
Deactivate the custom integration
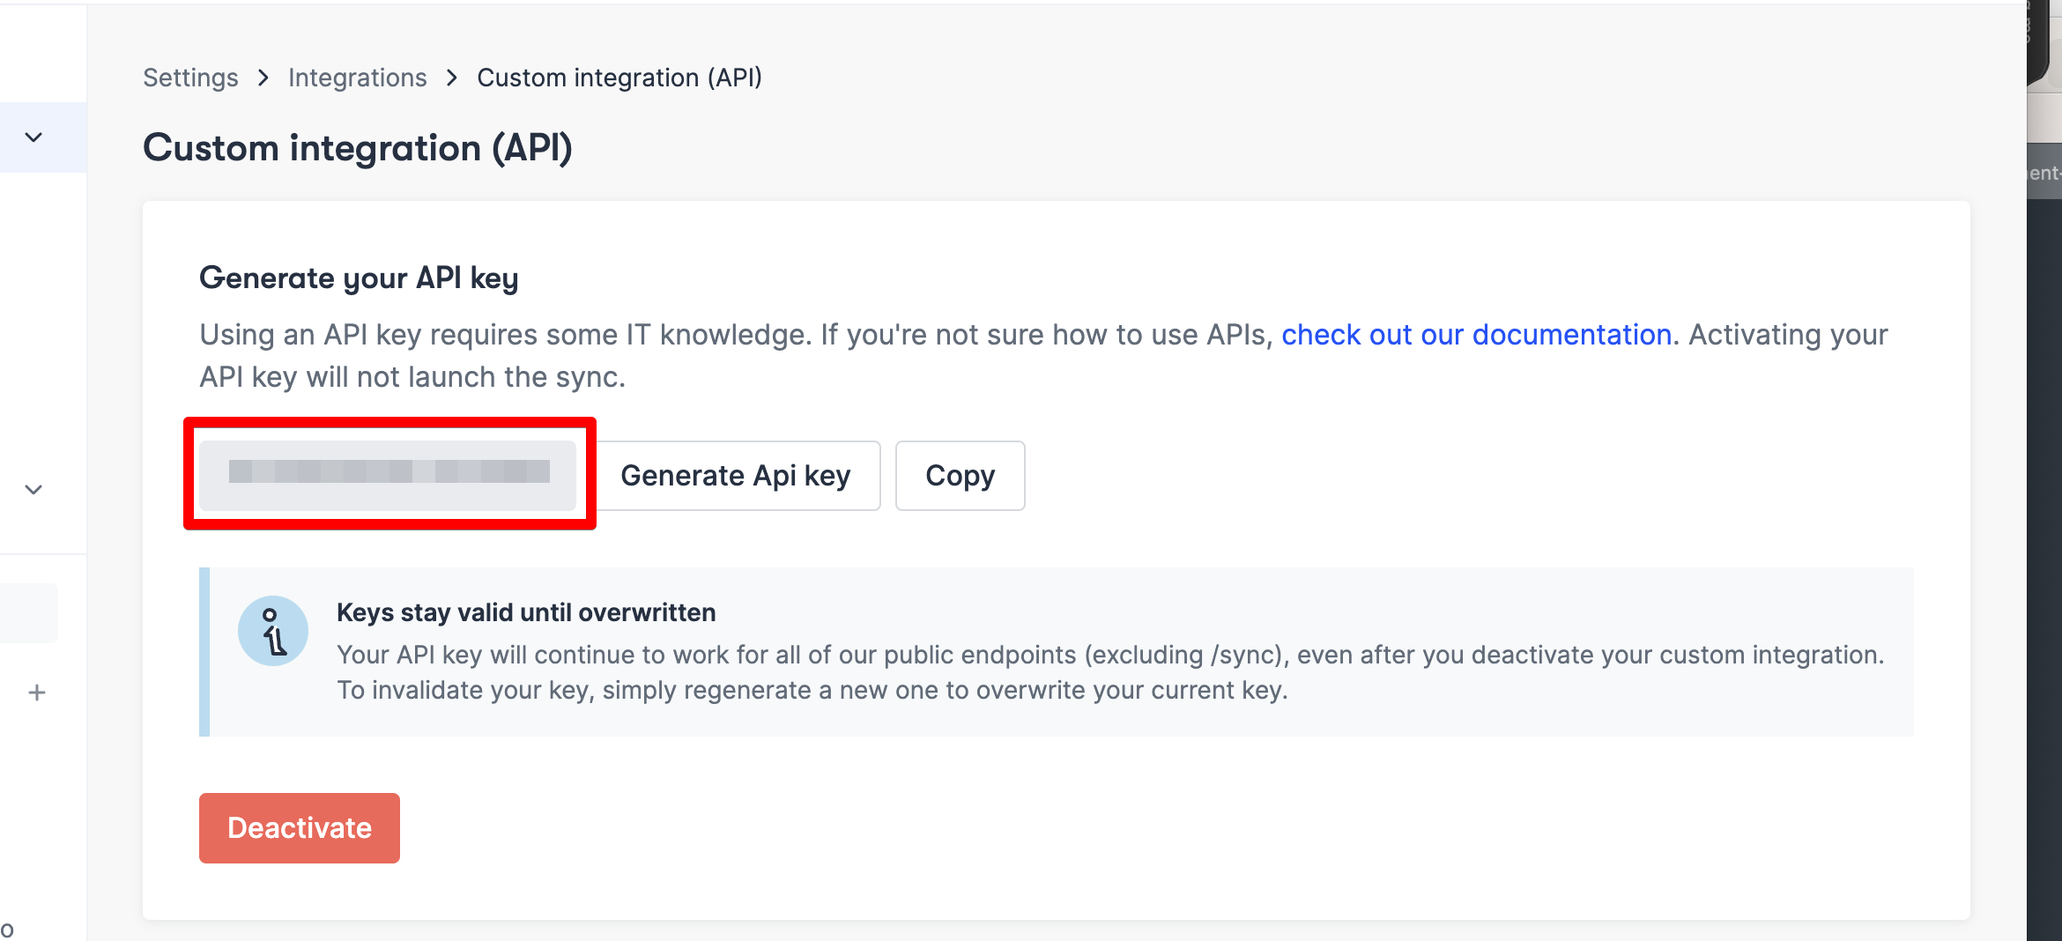[300, 828]
